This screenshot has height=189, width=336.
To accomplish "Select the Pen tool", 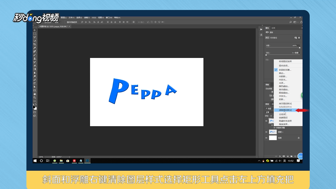I will pos(35,80).
